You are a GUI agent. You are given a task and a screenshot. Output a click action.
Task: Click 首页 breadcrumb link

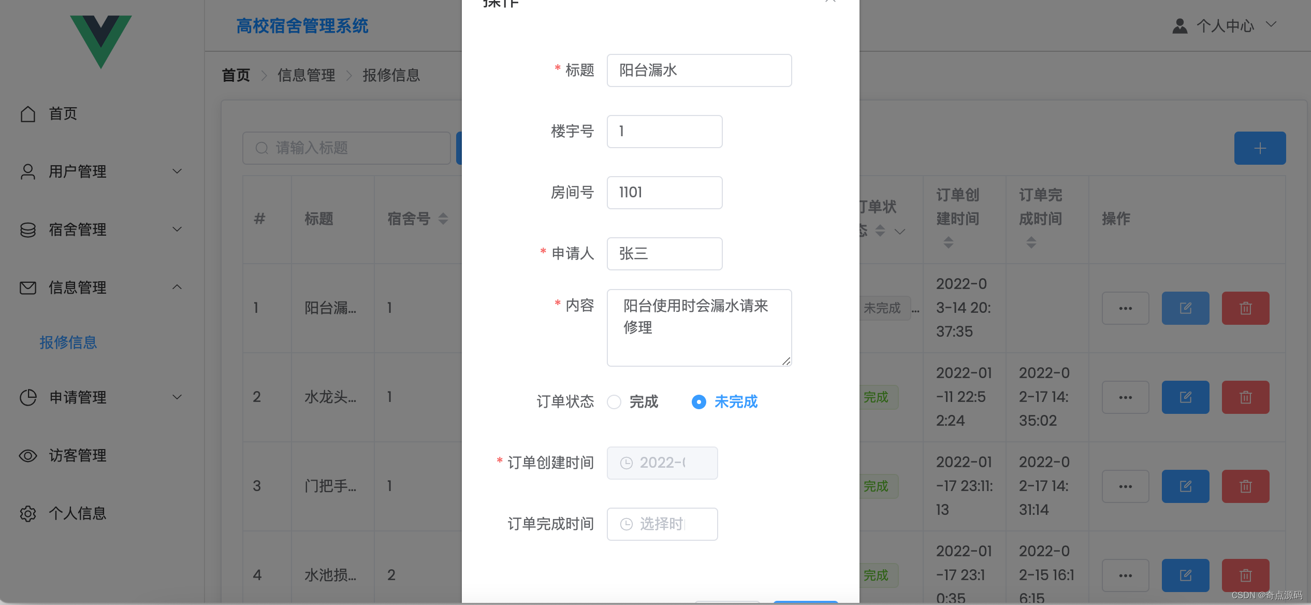tap(236, 75)
